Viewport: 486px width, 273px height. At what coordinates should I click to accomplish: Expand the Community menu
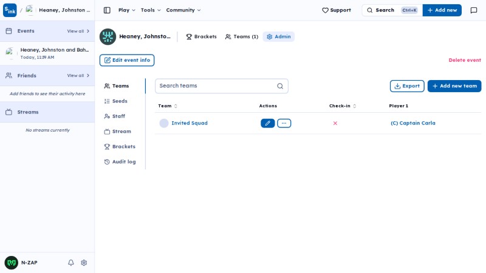(183, 10)
